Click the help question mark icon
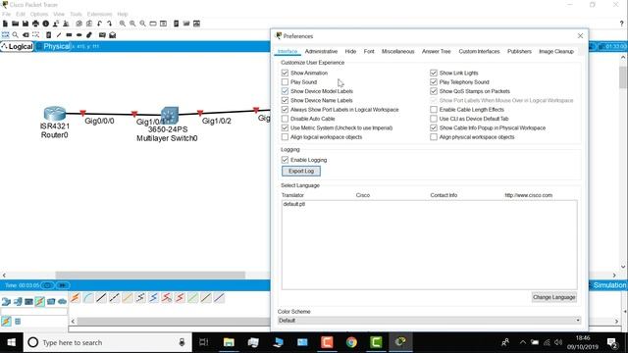 click(621, 24)
